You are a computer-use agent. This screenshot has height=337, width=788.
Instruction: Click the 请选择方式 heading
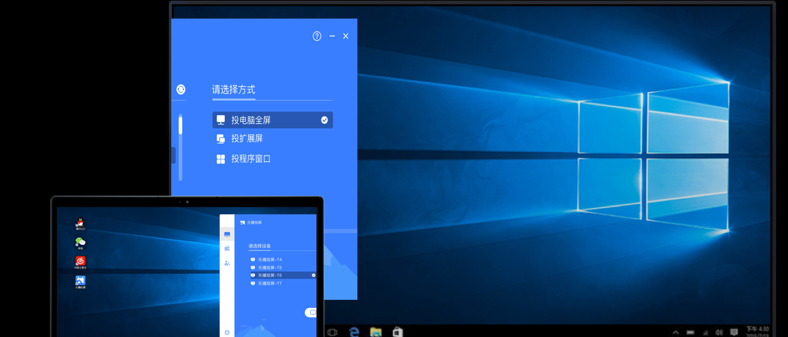233,90
